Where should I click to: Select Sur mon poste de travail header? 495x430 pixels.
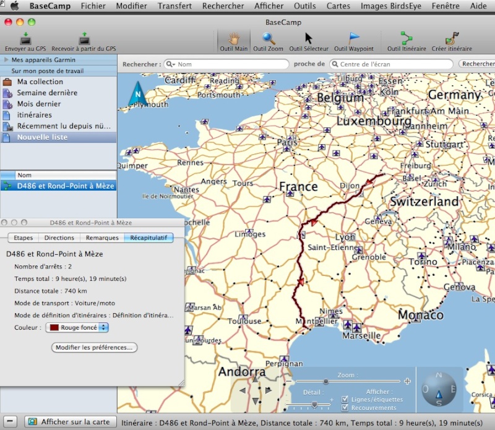58,71
